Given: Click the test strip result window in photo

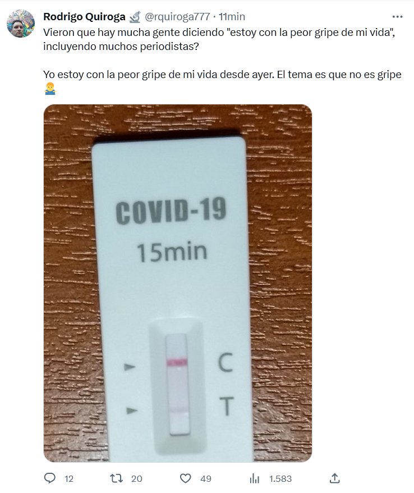Looking at the screenshot, I should coord(178,385).
